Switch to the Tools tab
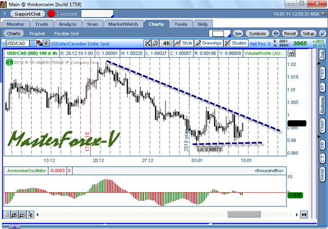Screen dimensions: 328x229 (181, 24)
